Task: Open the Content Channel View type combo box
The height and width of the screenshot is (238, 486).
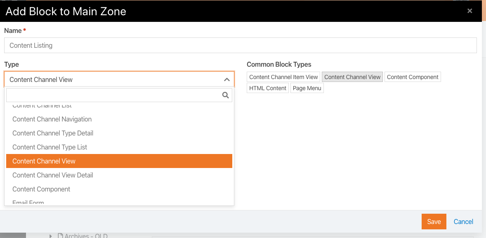Action: click(x=119, y=79)
